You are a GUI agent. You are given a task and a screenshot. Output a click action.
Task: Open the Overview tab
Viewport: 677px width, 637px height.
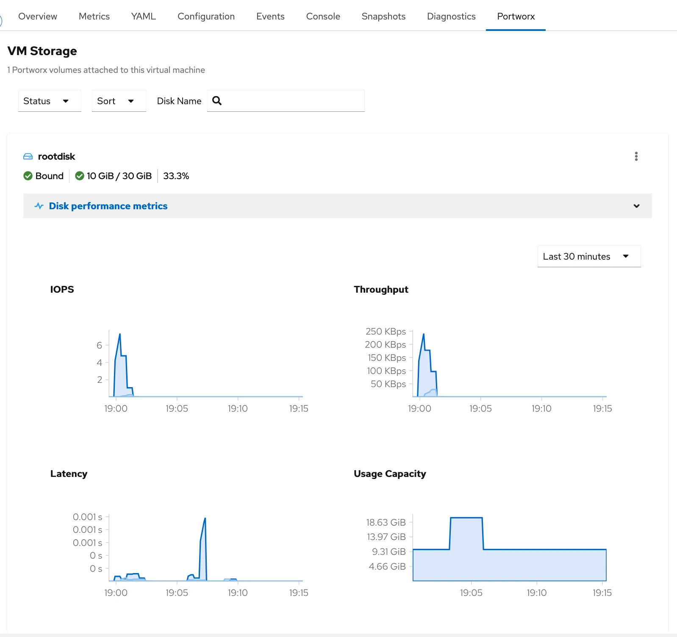[x=37, y=16]
